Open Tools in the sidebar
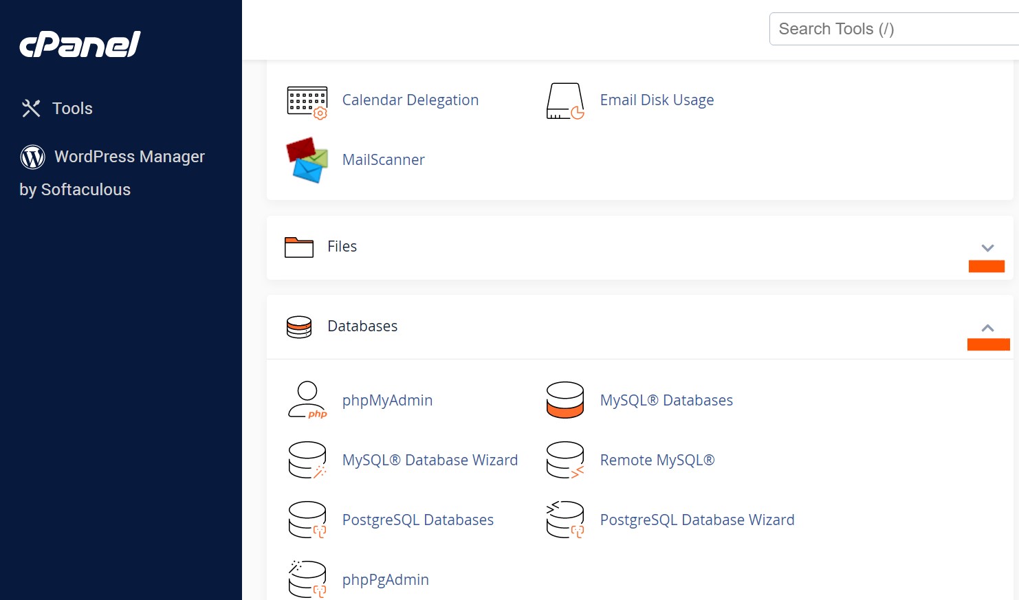This screenshot has height=600, width=1019. pos(72,109)
